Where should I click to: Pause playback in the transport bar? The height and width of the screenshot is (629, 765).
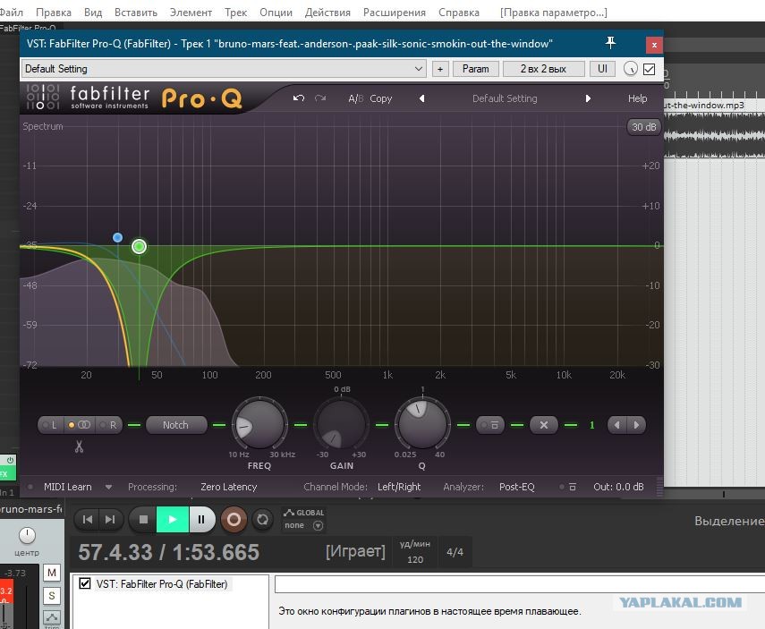click(x=201, y=520)
